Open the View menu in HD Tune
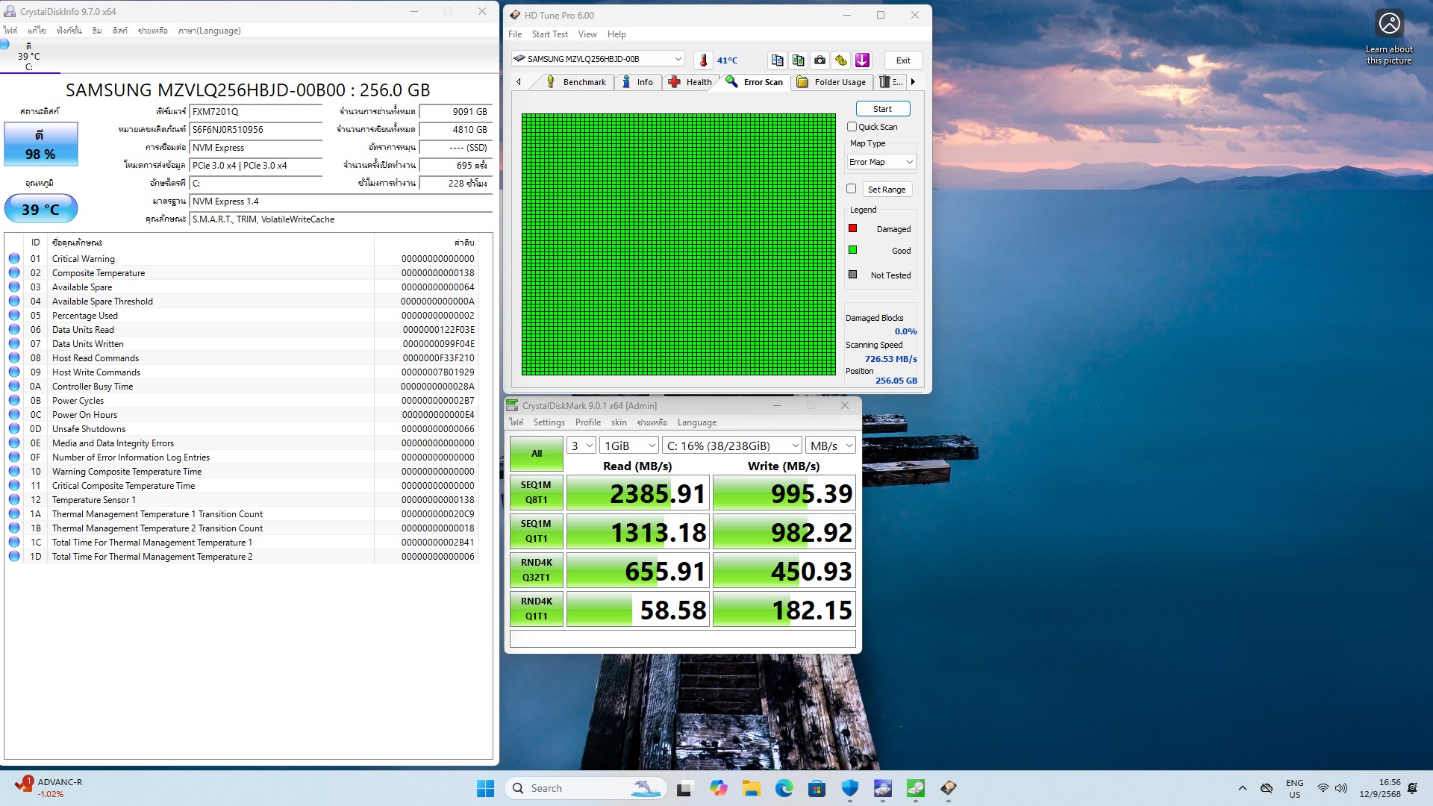Viewport: 1433px width, 806px height. click(x=587, y=34)
